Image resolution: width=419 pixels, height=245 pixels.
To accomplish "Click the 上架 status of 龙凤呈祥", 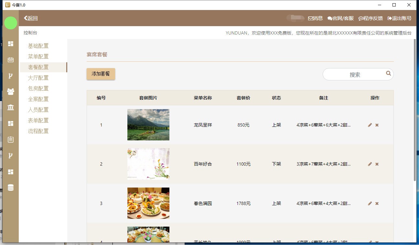I will click(x=276, y=125).
